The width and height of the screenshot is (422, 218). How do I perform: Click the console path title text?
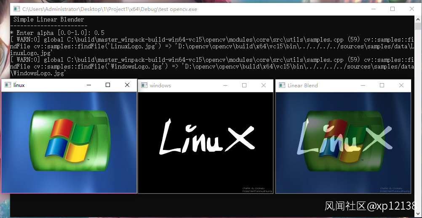tap(110, 9)
